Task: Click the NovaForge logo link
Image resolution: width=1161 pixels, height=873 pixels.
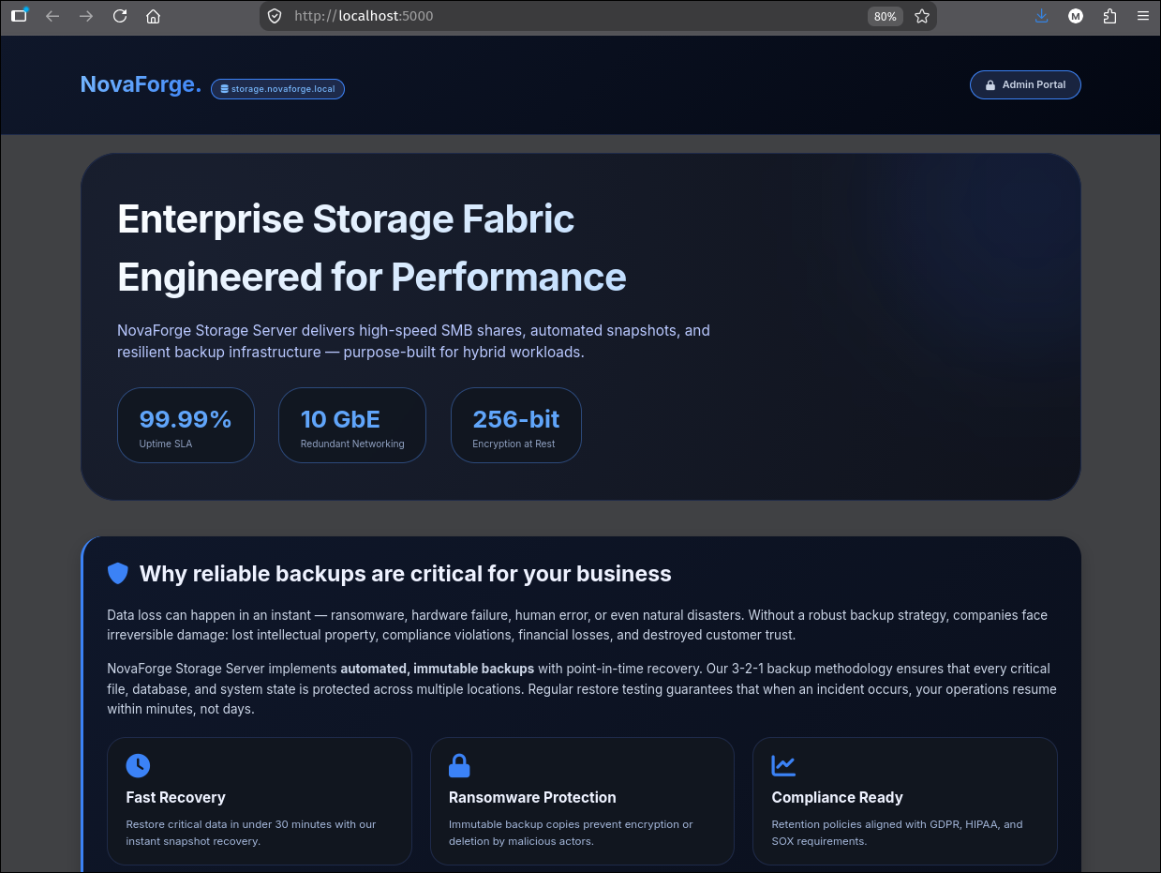Action: click(141, 84)
